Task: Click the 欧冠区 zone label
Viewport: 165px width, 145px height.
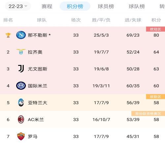Action: [155, 29]
